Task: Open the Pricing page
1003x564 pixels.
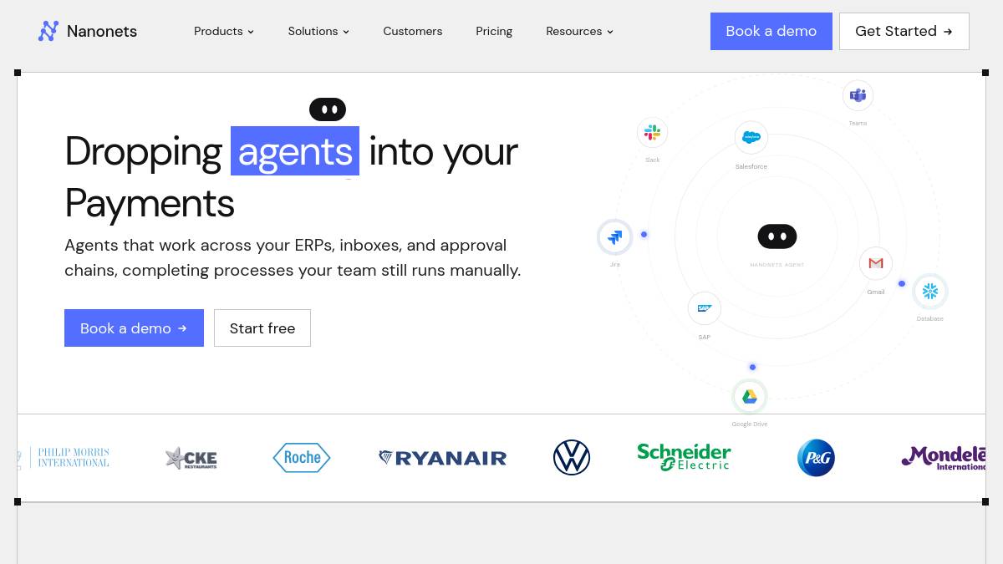Action: coord(494,31)
